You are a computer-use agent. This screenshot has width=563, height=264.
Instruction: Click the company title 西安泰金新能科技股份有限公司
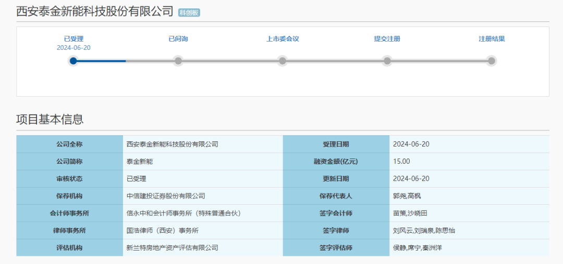click(x=94, y=11)
